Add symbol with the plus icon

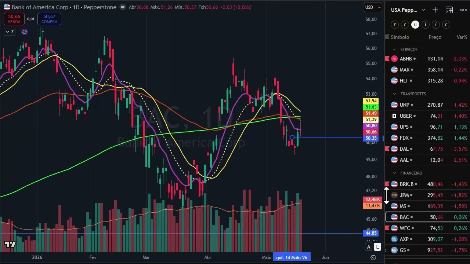[435, 10]
